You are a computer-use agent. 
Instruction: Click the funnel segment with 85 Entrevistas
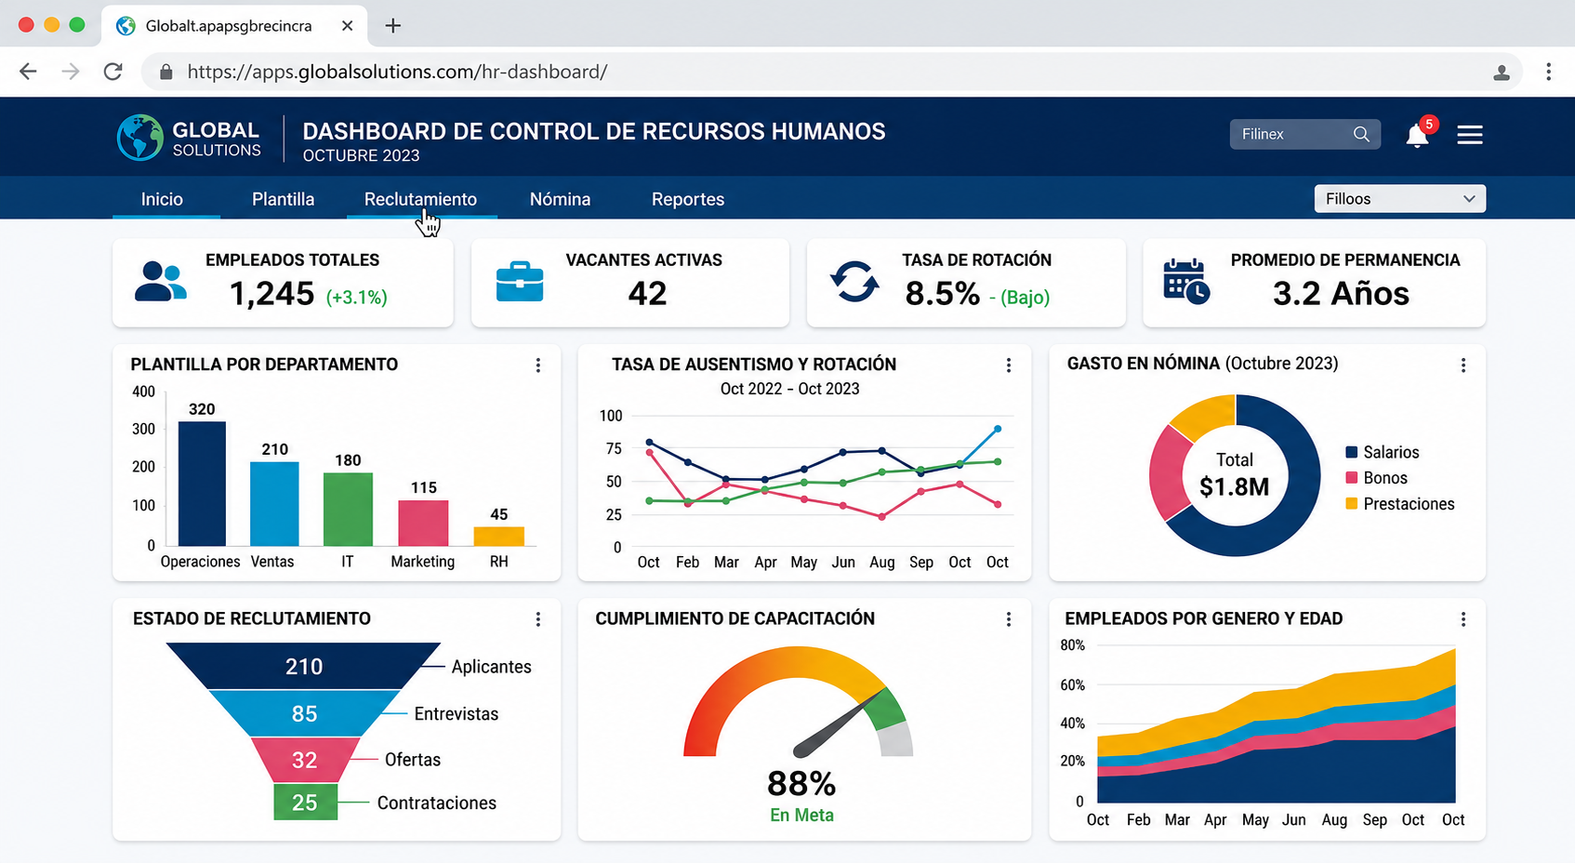click(304, 713)
